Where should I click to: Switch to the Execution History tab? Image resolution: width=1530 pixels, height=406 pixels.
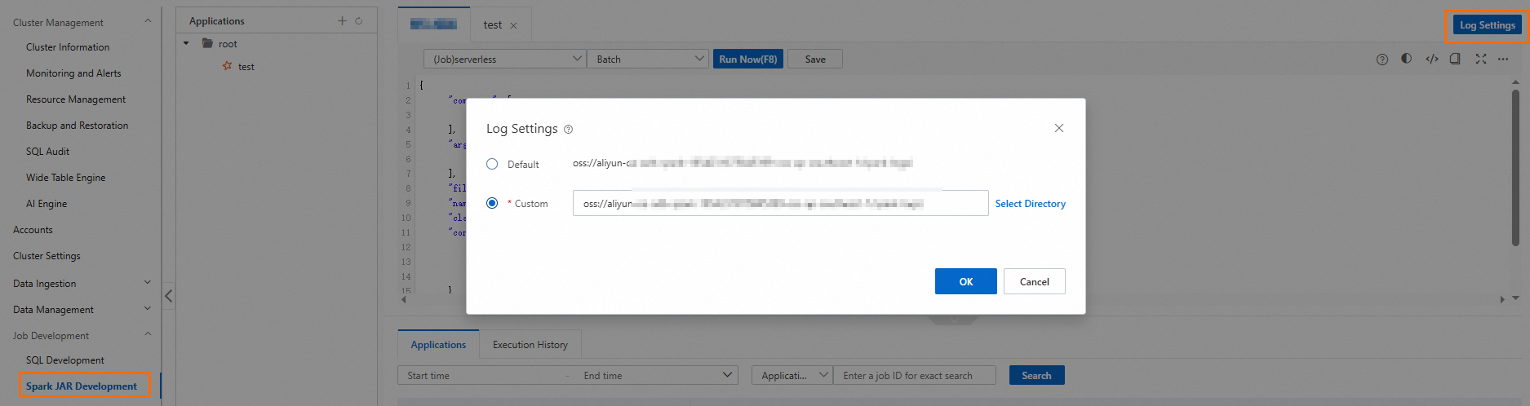(530, 345)
